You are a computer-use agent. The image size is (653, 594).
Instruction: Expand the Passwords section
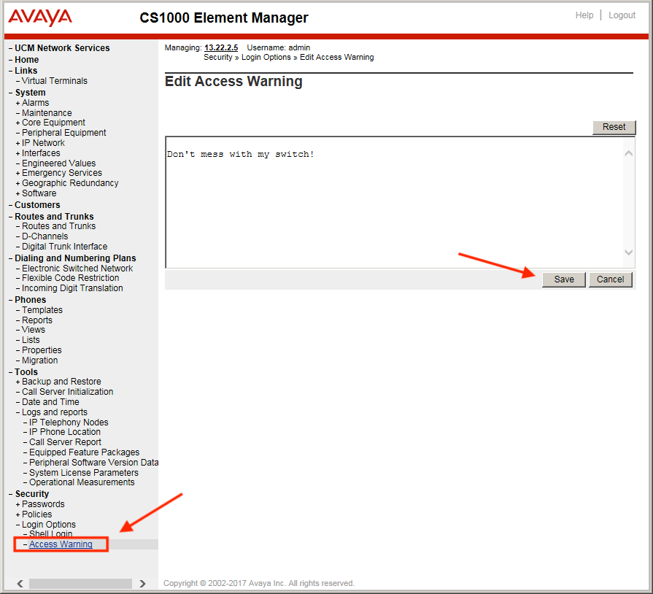coord(18,504)
